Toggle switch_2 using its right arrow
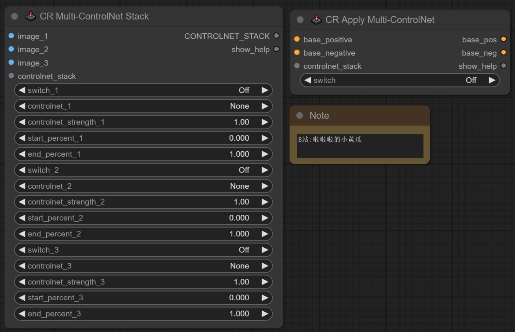The image size is (515, 332). coord(265,170)
